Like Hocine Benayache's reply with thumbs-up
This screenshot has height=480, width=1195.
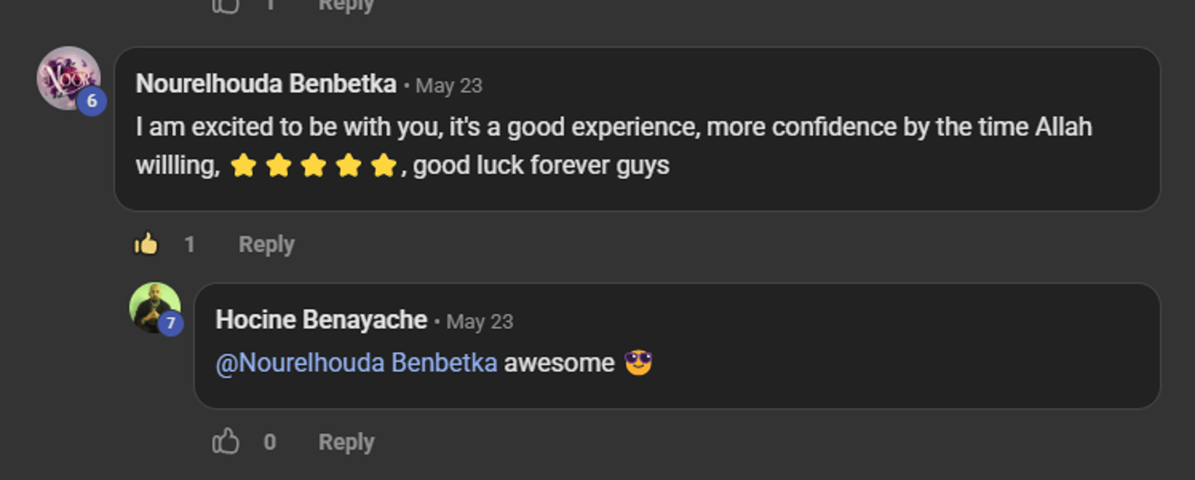pyautogui.click(x=225, y=441)
